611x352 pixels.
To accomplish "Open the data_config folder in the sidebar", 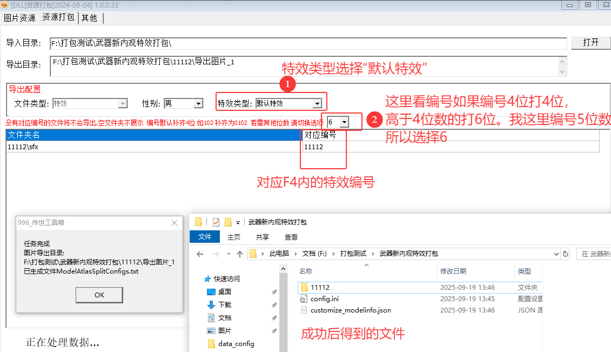I will tap(236, 344).
